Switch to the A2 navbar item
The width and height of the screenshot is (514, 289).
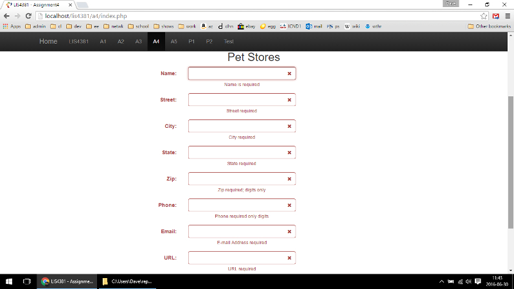pyautogui.click(x=121, y=41)
